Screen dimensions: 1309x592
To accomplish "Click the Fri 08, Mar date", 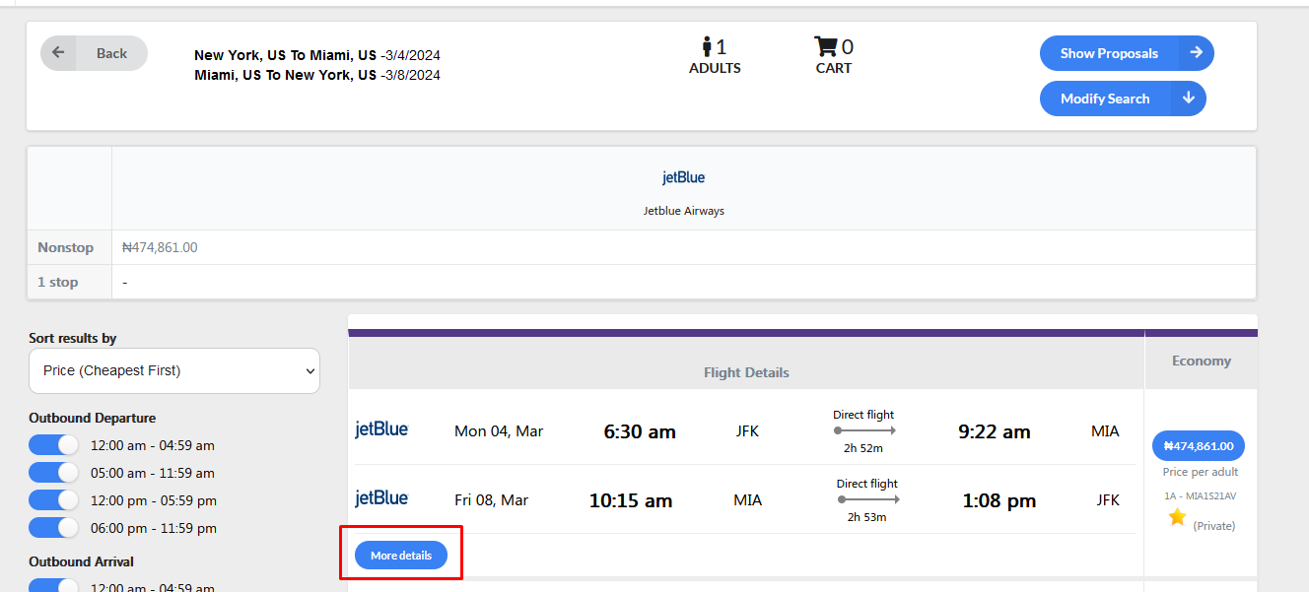I will [x=492, y=500].
